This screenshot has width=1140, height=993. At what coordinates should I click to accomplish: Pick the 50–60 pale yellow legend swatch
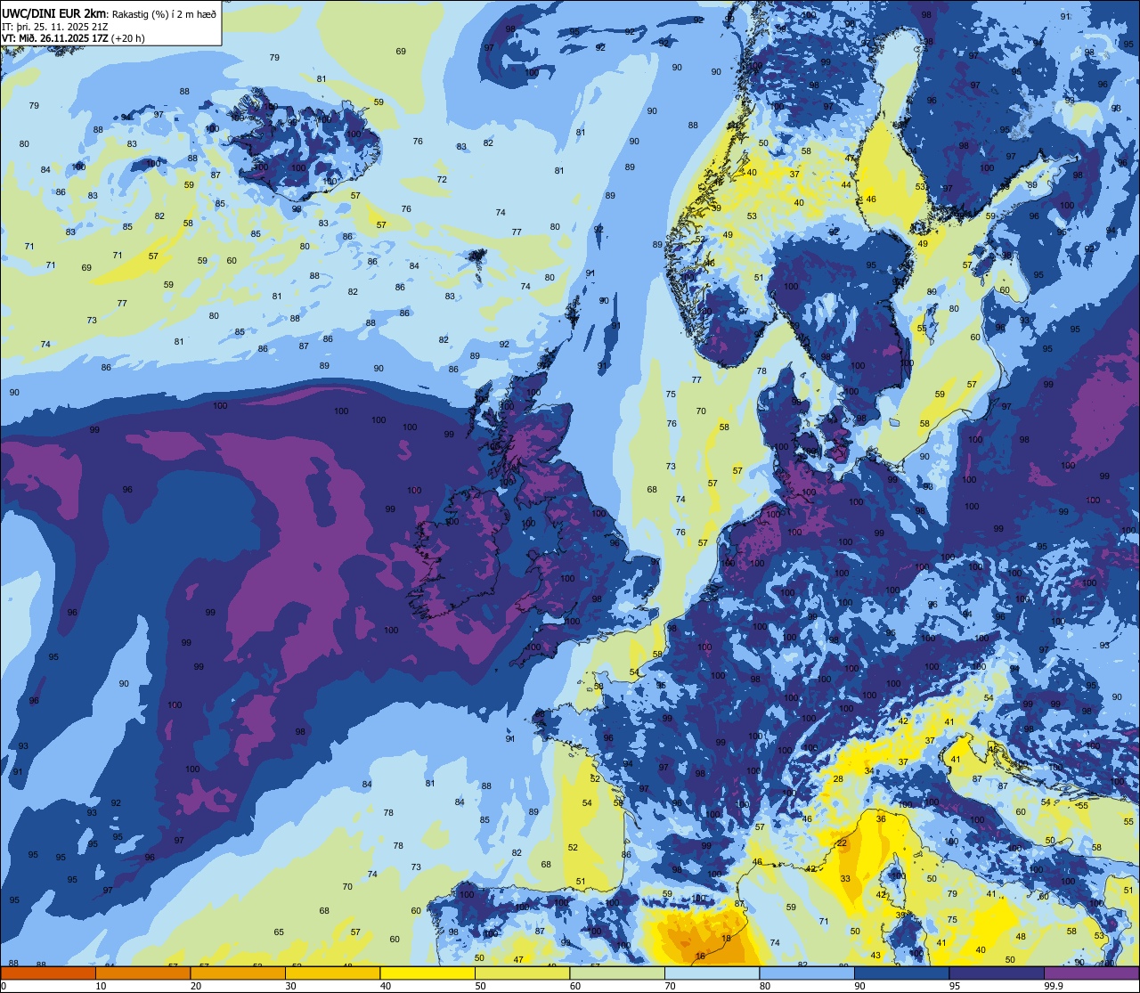pyautogui.click(x=522, y=973)
